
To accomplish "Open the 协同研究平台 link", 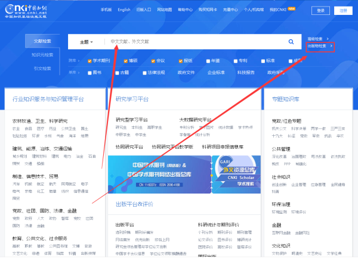I will click(129, 147).
